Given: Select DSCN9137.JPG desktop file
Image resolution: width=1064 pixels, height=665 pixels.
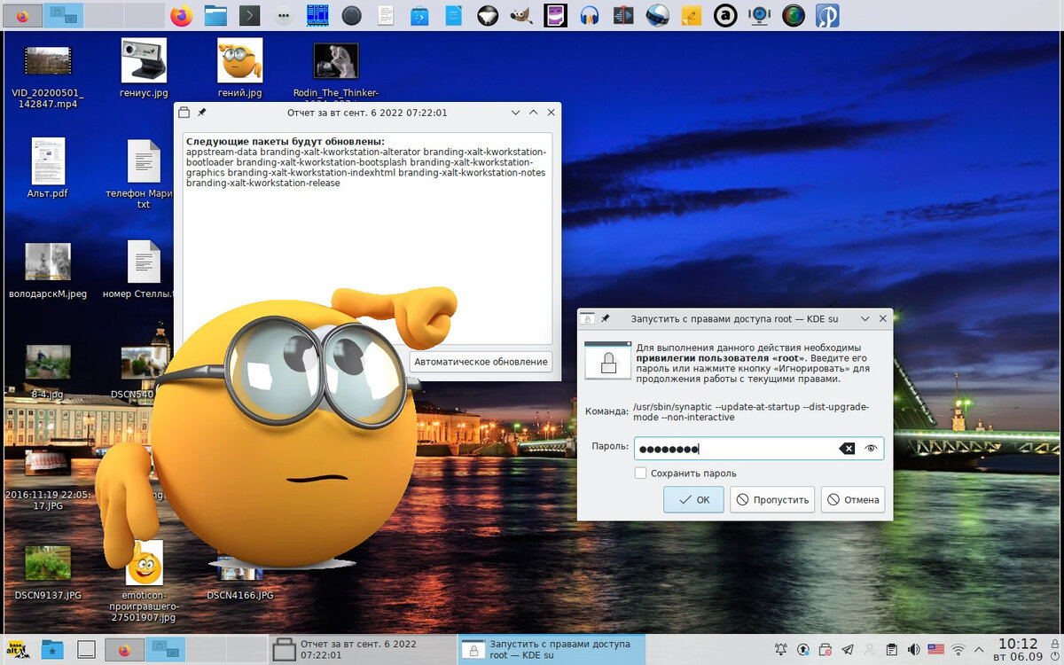Looking at the screenshot, I should [x=47, y=572].
